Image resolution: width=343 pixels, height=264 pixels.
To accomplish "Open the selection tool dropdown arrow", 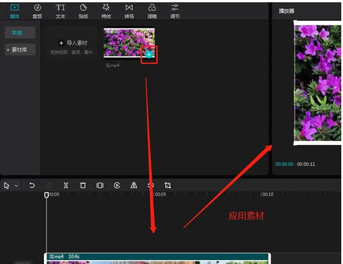I will click(x=17, y=186).
